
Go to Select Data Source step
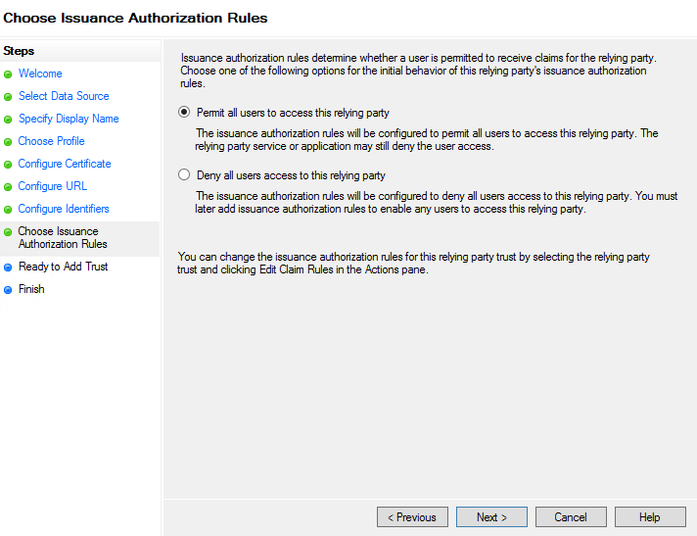[64, 96]
